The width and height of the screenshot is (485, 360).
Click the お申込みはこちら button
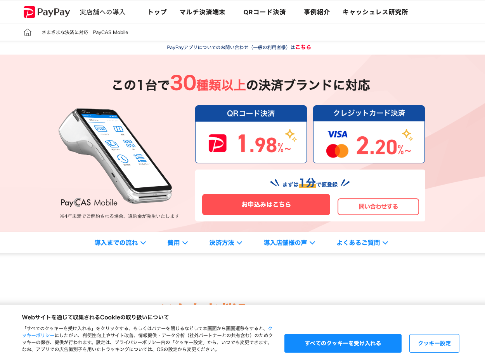[x=266, y=204]
